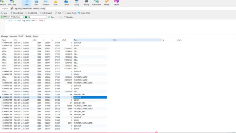Viewport: 236px width, 133px height.
Task: Click the View icon in main toolbar
Action: coord(36,3)
